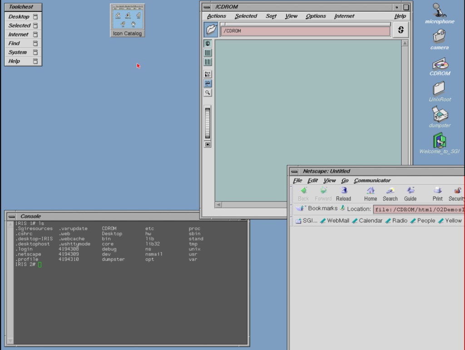Image resolution: width=465 pixels, height=350 pixels.
Task: Click the /CDROM path text field
Action: pyautogui.click(x=305, y=31)
